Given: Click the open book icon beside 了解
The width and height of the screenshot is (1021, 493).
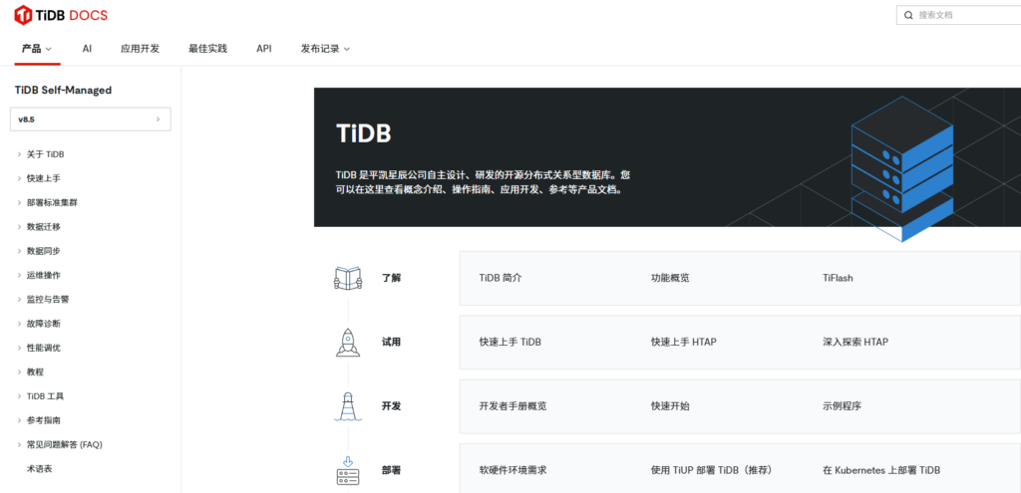Looking at the screenshot, I should [x=348, y=278].
